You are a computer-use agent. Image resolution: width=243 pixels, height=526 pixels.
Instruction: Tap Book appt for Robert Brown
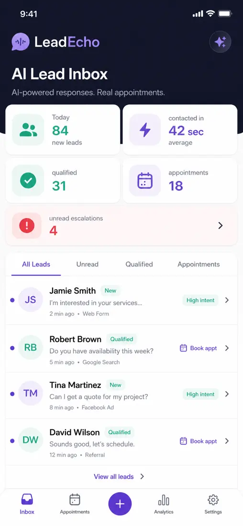pyautogui.click(x=199, y=348)
